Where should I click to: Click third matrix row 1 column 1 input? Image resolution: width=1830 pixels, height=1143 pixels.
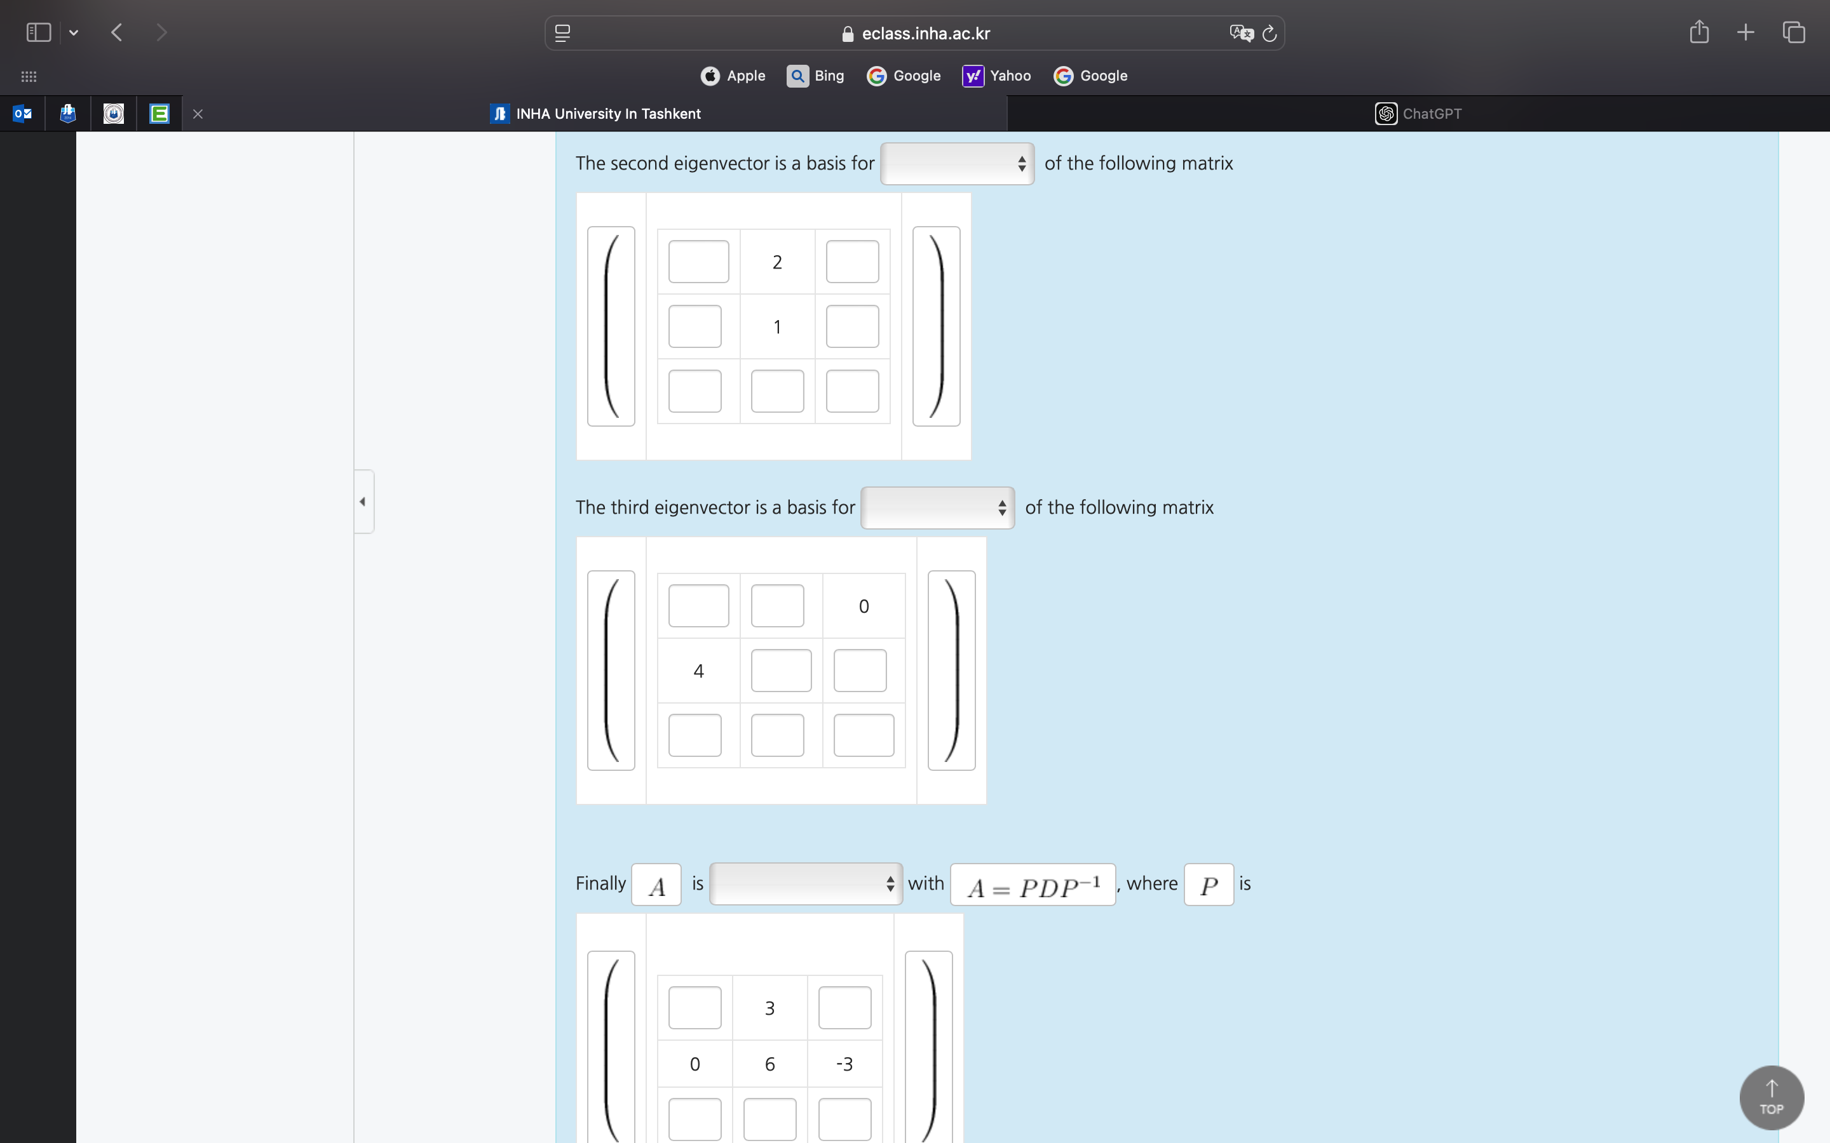(699, 606)
